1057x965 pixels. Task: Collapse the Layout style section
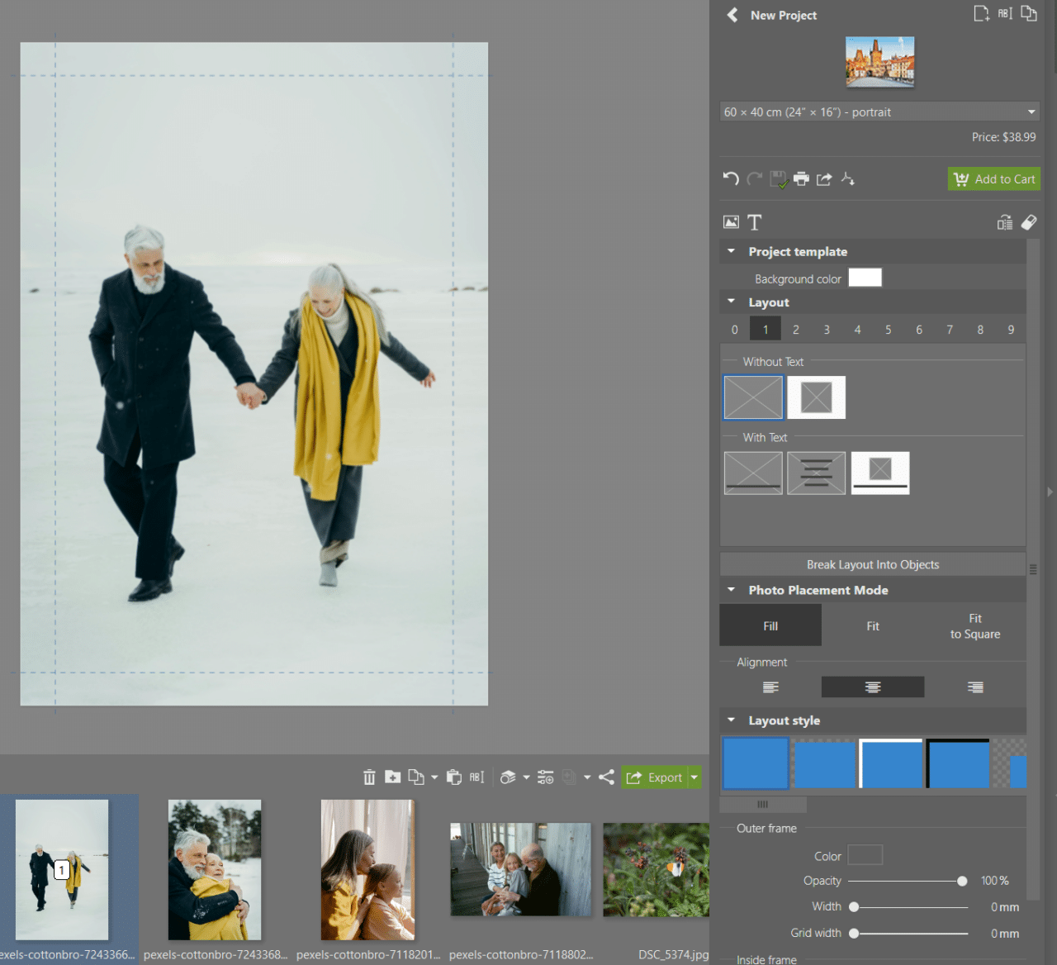click(731, 720)
